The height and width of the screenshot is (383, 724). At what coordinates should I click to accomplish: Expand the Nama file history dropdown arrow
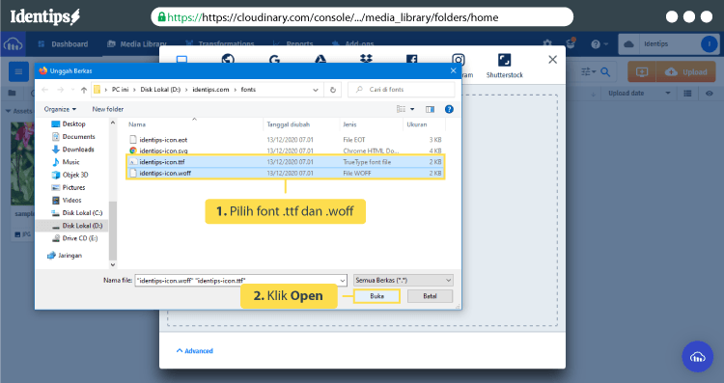click(x=342, y=280)
